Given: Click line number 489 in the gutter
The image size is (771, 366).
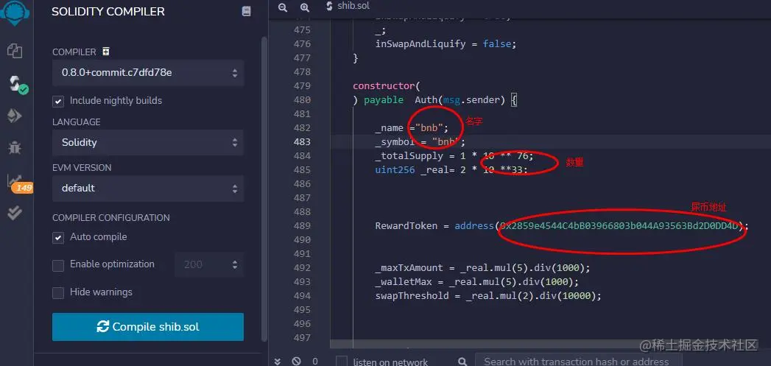Looking at the screenshot, I should [303, 226].
